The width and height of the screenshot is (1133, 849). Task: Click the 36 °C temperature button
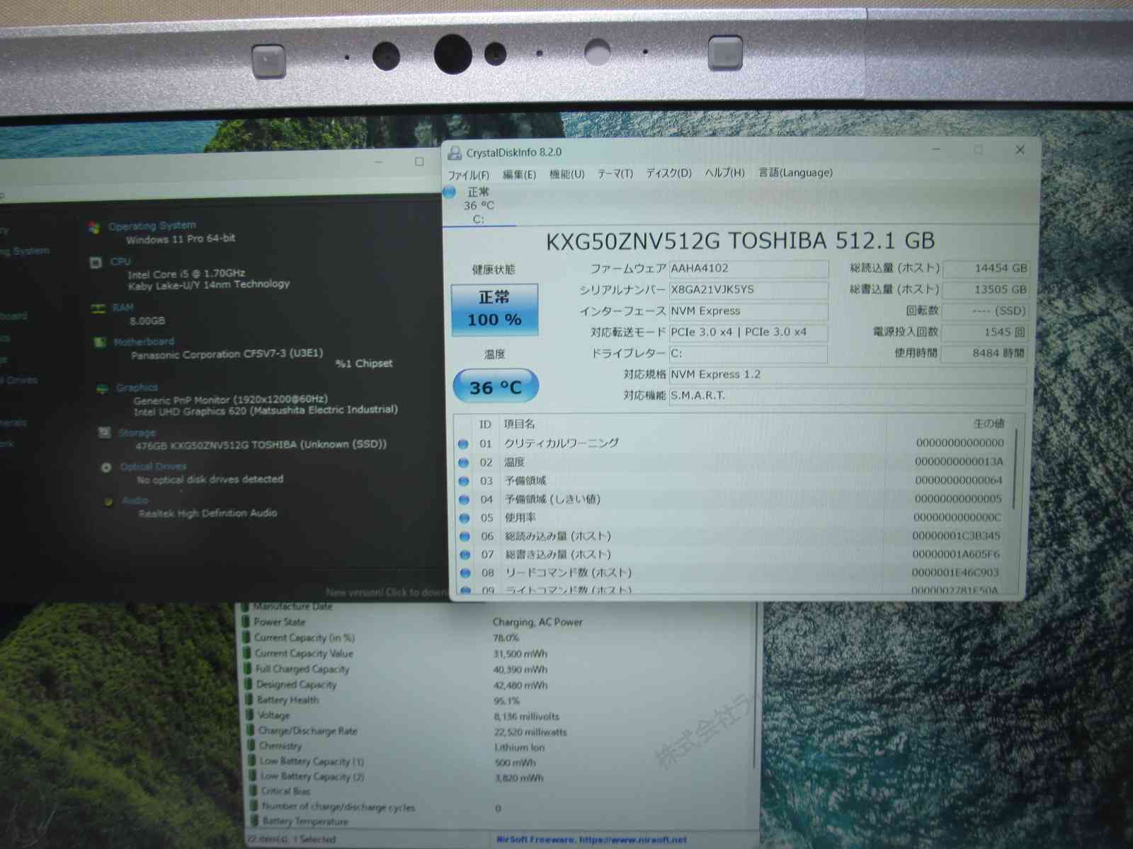496,387
